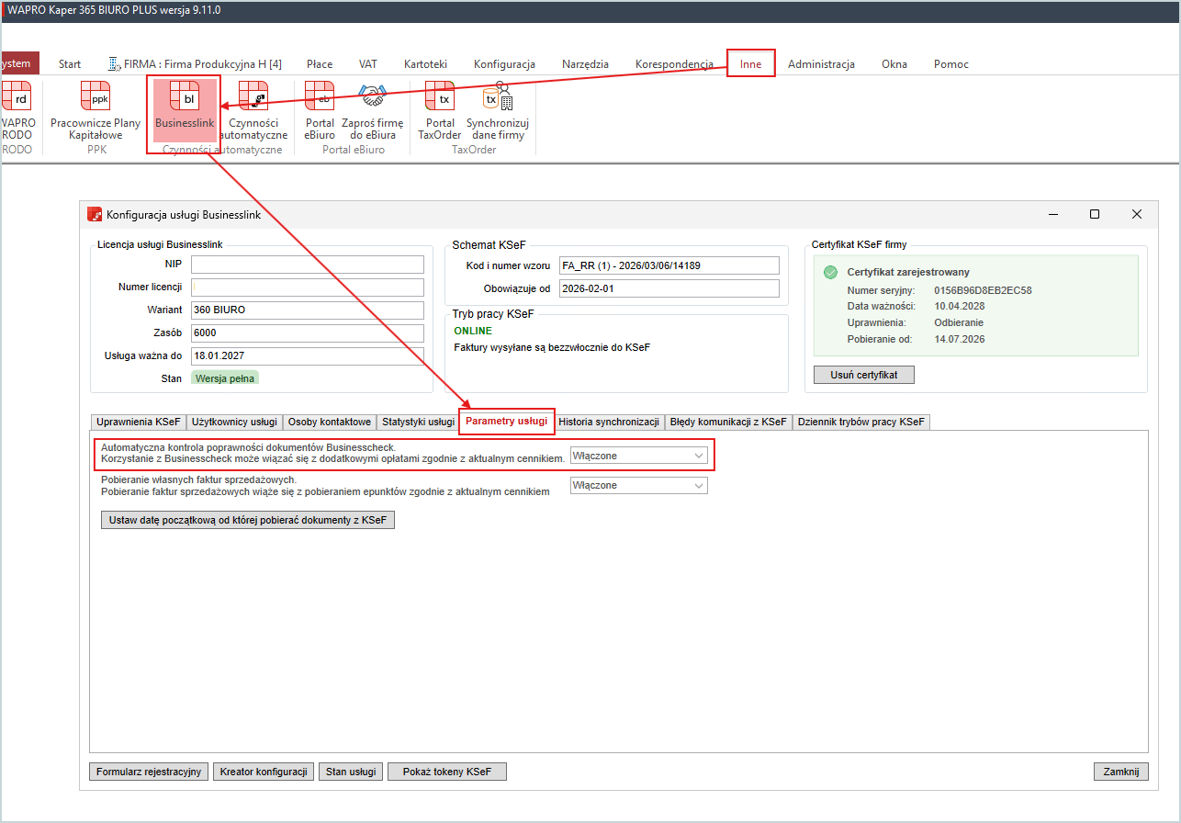
Task: Click Ustaw datę początkową pobierania dokumentów button
Action: tap(248, 520)
